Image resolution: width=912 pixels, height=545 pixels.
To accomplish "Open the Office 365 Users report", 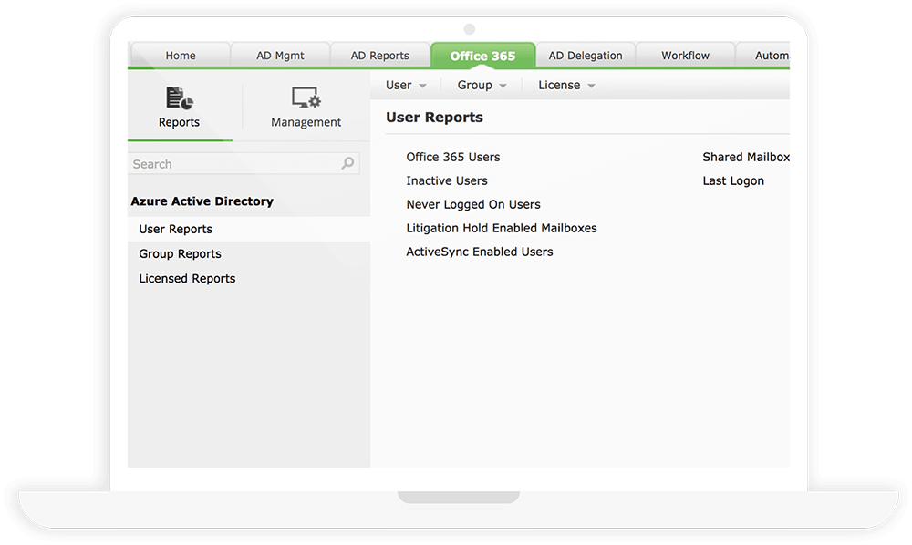I will click(x=453, y=157).
